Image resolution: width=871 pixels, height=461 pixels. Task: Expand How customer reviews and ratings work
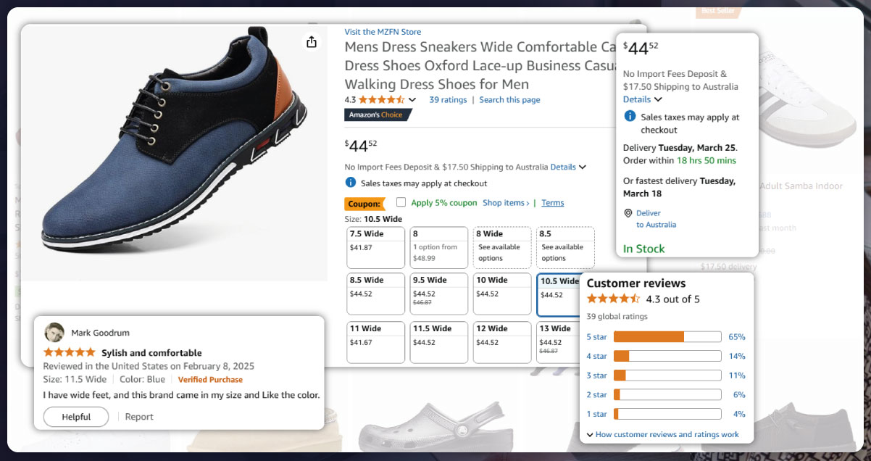pos(662,435)
